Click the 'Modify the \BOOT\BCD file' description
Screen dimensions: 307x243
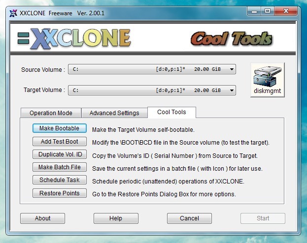[181, 143]
